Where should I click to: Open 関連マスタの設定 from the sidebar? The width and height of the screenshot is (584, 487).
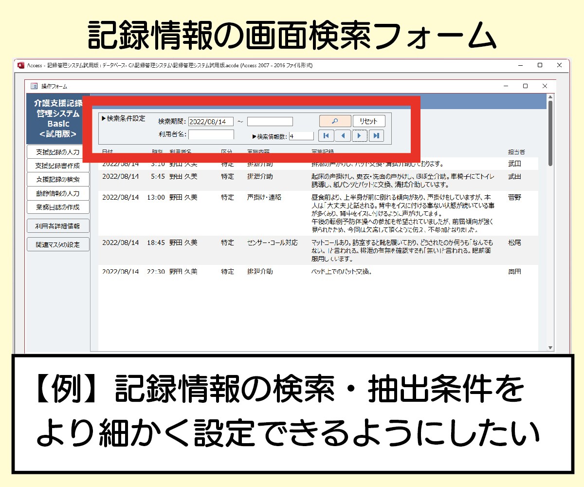click(58, 244)
